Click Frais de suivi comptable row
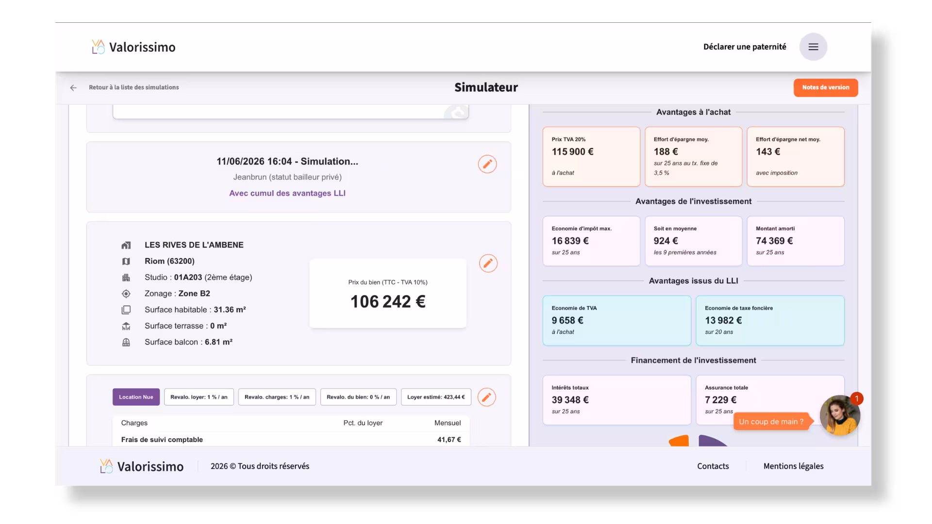 click(x=291, y=440)
